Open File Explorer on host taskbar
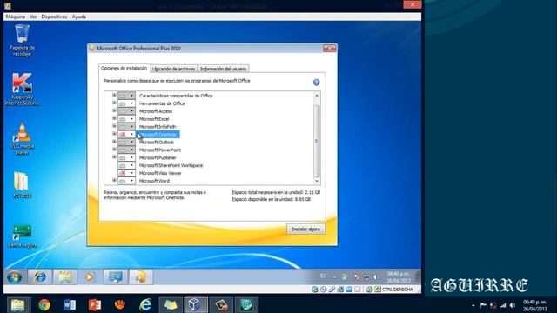Screen dimensions: 557x313 pyautogui.click(x=18, y=305)
